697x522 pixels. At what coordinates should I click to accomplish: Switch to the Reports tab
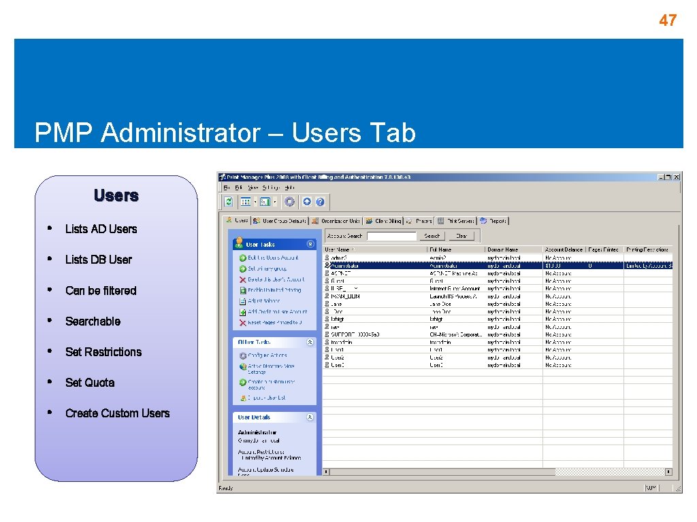click(x=493, y=221)
